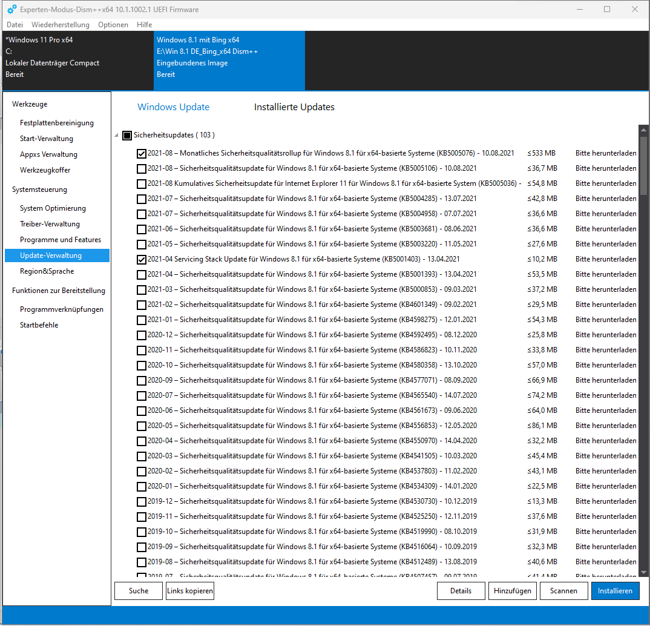Check the KB5005106 security update box

click(142, 169)
